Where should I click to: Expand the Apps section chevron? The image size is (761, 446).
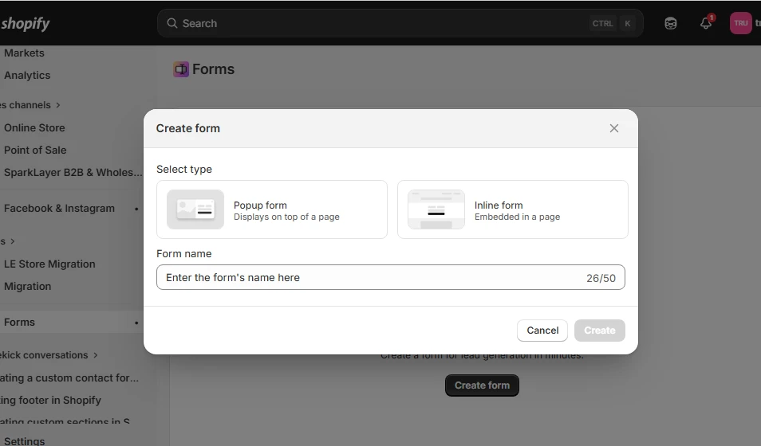pyautogui.click(x=13, y=241)
